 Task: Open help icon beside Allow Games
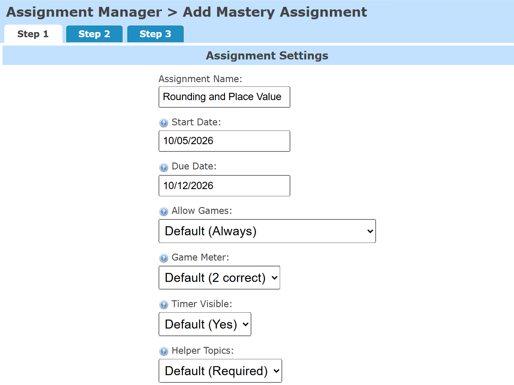coord(164,211)
